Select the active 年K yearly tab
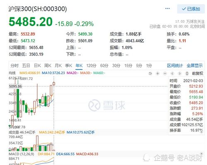Screen dimensions: 207x165 (x=79, y=66)
